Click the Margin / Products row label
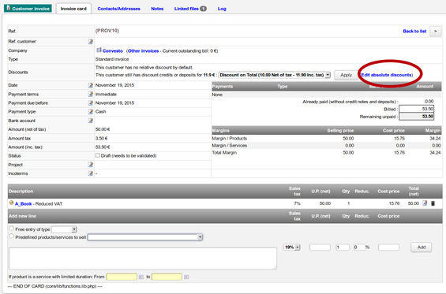446x294 pixels. coord(229,139)
